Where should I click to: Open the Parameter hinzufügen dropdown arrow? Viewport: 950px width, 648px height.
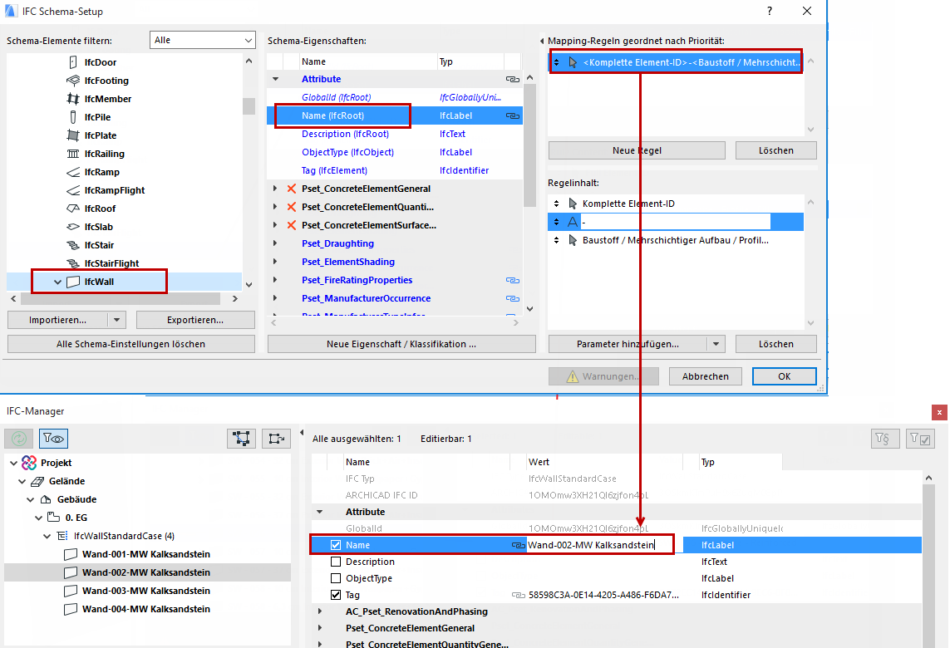pos(716,344)
